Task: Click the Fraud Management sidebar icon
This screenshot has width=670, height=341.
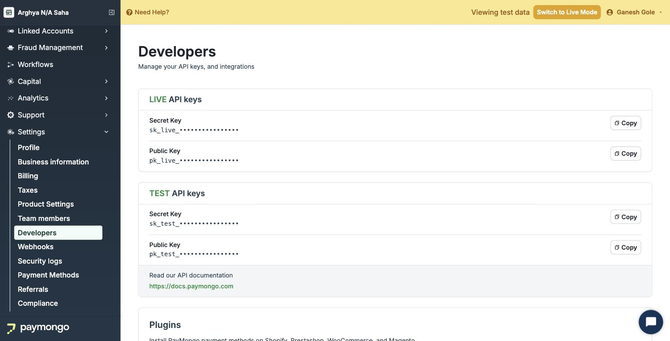Action: (x=10, y=48)
